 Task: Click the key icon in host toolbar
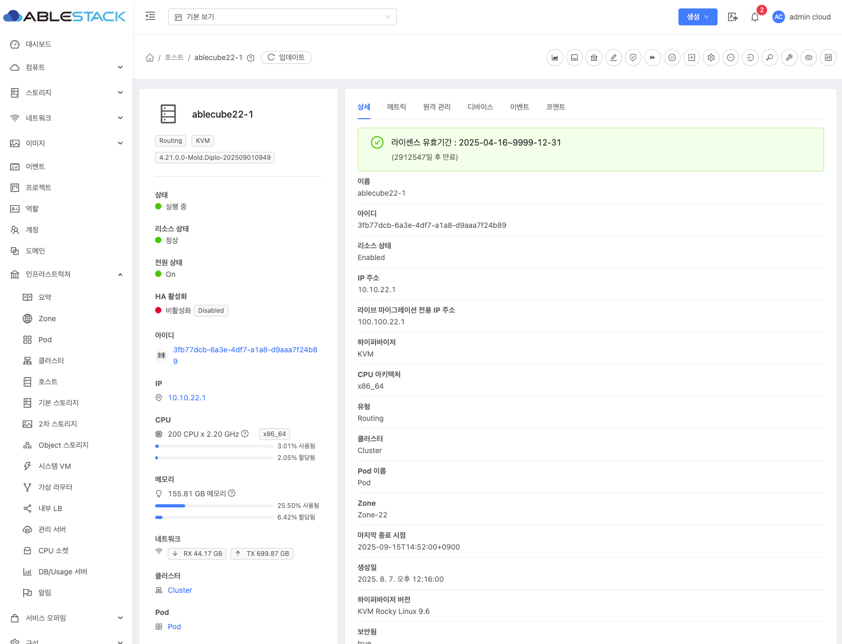coord(770,57)
